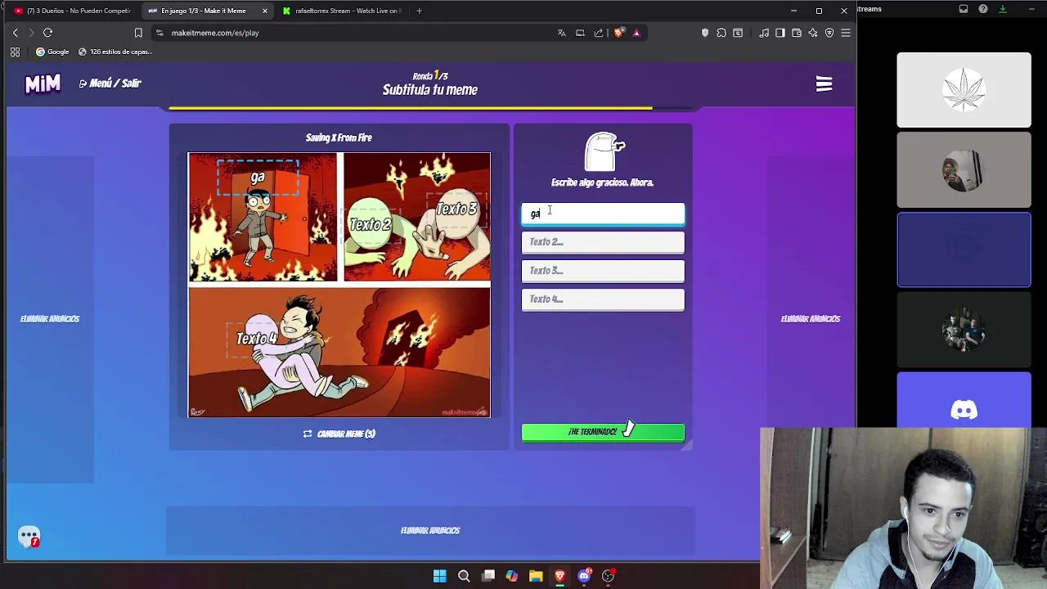Click Cambiar meme (5) to swap template
This screenshot has height=589, width=1047.
tap(339, 434)
